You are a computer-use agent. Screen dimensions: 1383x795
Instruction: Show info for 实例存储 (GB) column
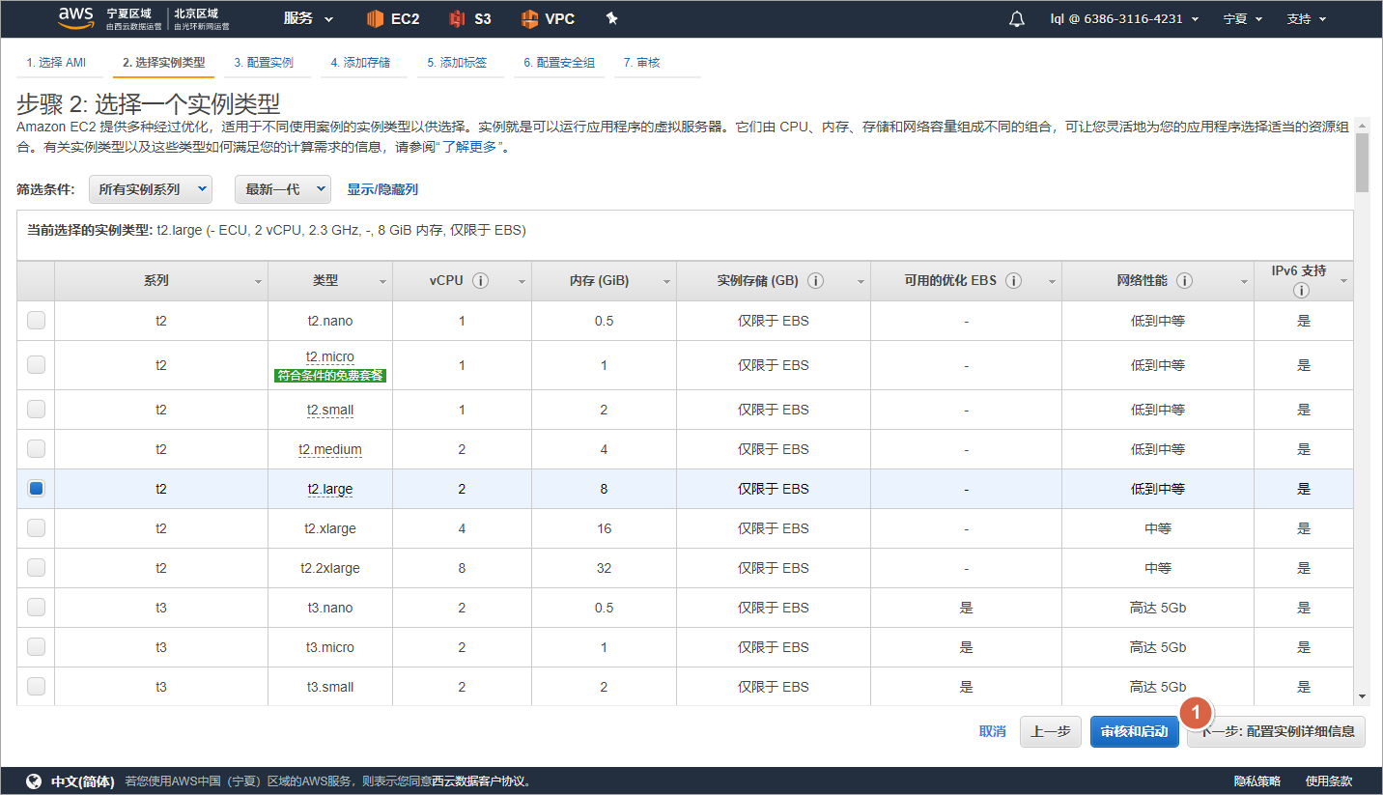tap(815, 281)
